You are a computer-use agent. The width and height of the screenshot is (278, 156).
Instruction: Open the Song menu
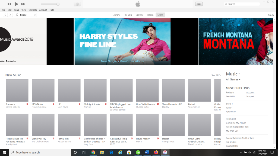click(16, 10)
